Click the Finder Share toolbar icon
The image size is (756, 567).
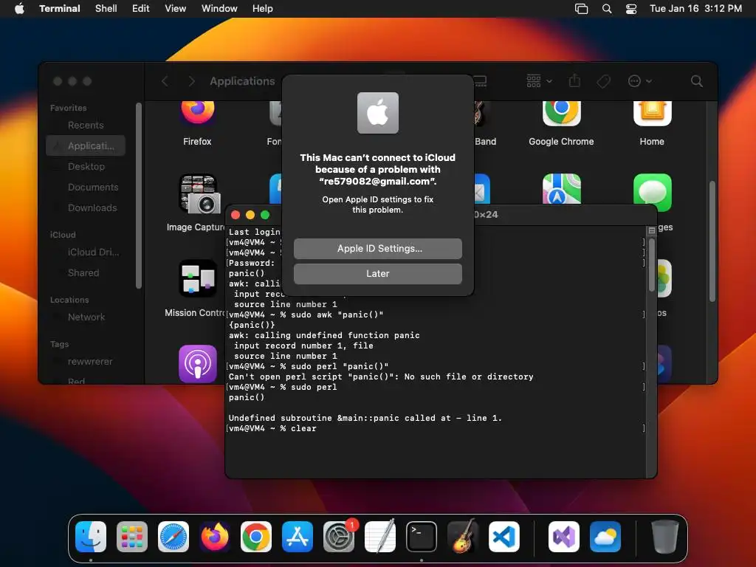click(574, 81)
